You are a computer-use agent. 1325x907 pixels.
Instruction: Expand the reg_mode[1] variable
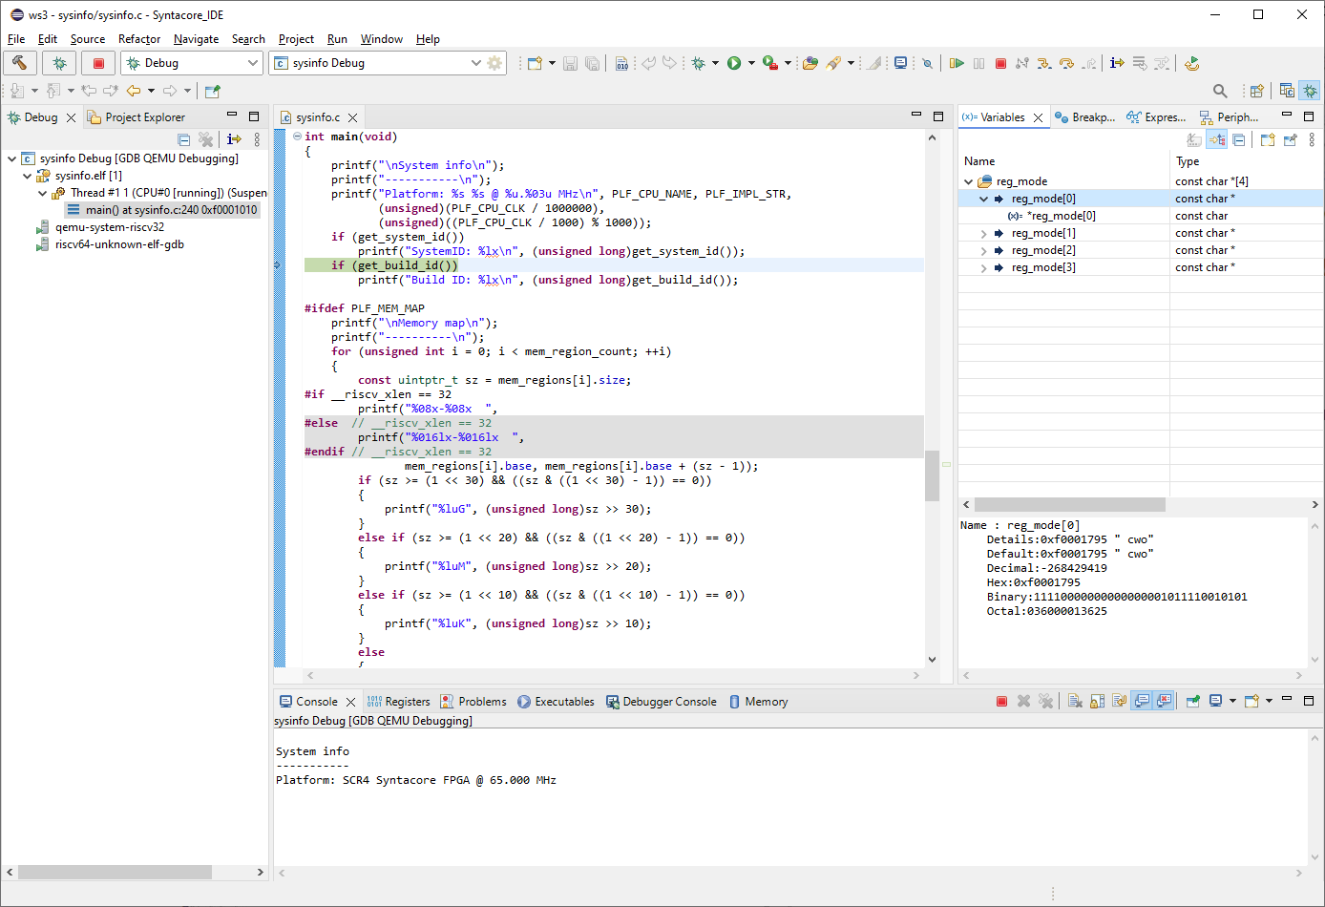[983, 233]
